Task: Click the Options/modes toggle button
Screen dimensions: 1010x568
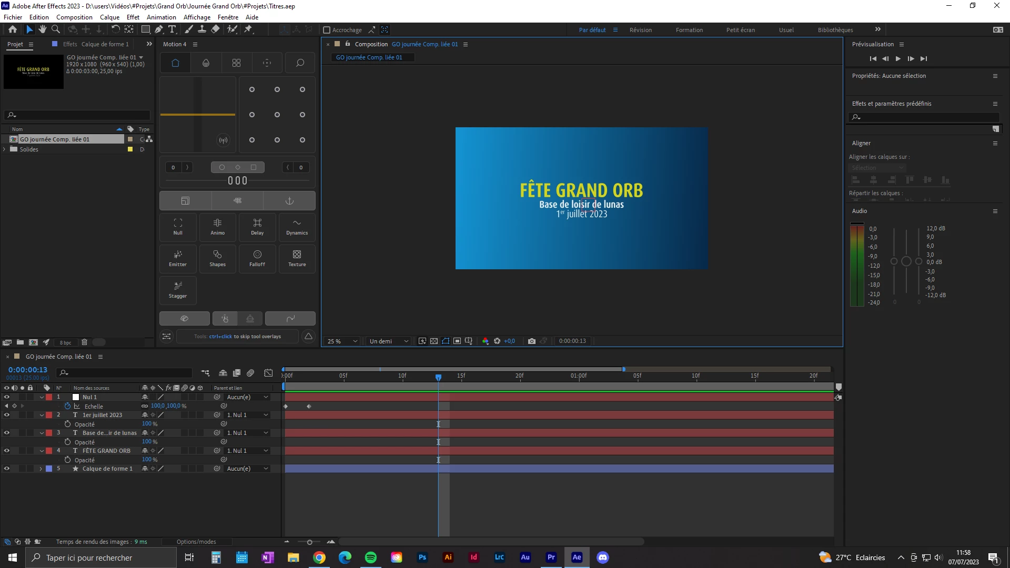Action: [x=196, y=542]
